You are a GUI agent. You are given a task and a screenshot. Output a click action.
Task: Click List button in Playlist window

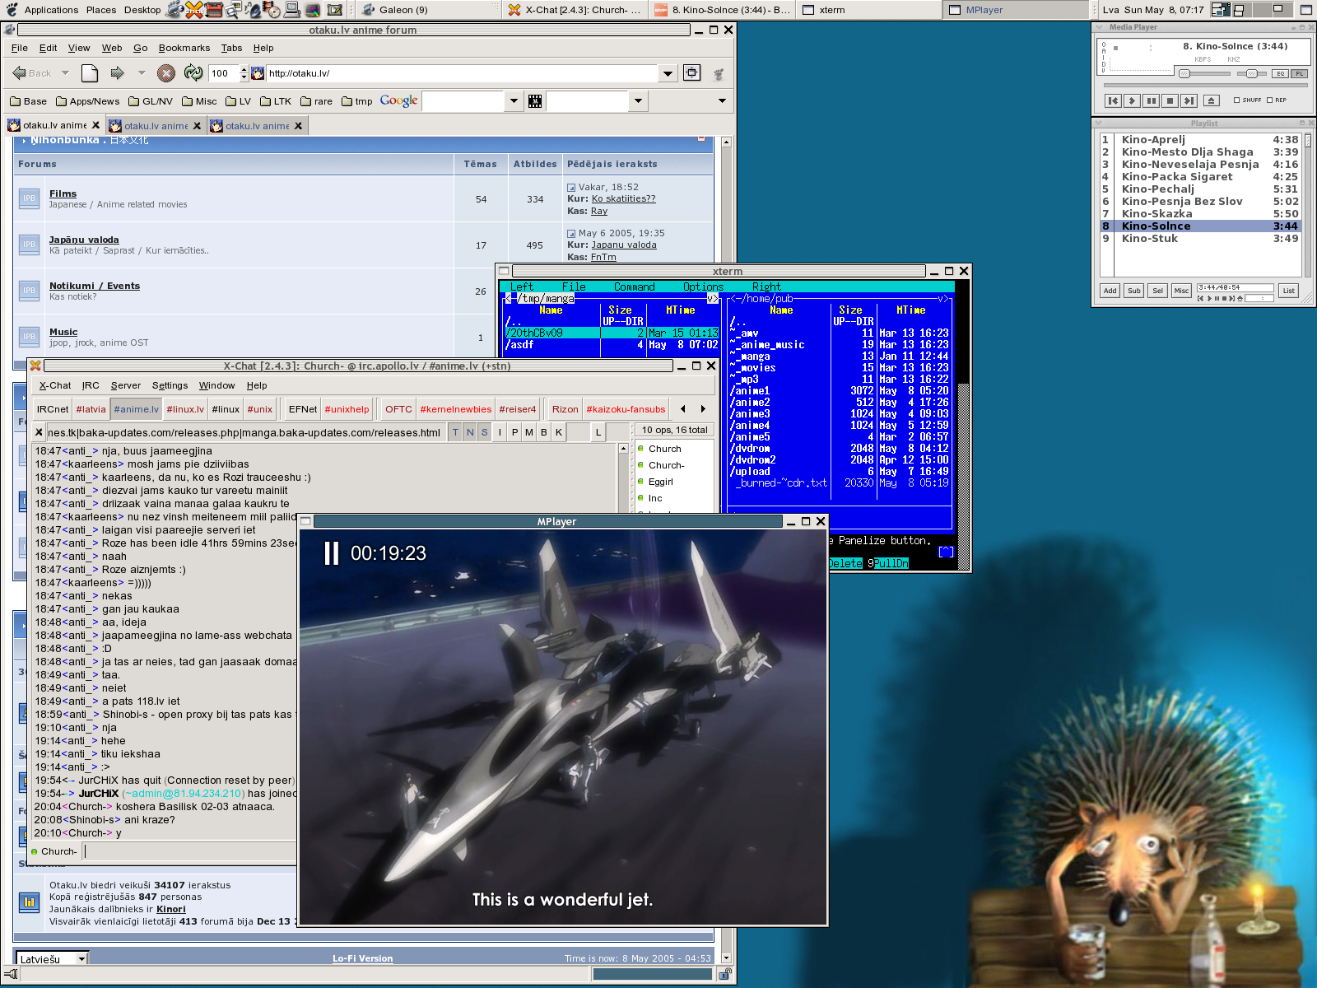click(1288, 291)
